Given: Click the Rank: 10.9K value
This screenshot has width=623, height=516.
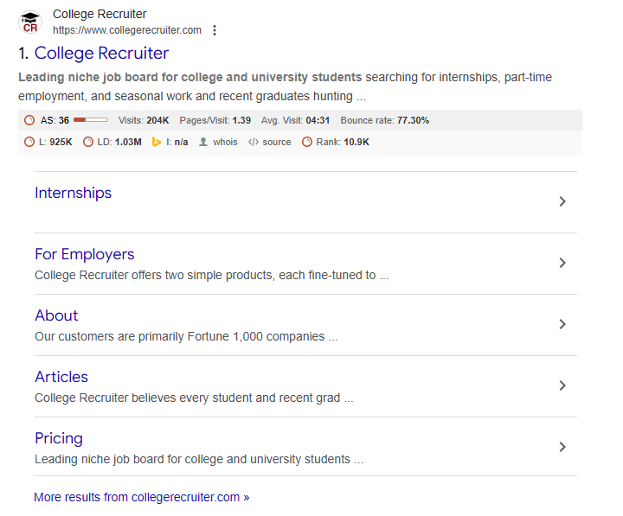Looking at the screenshot, I should tap(343, 142).
